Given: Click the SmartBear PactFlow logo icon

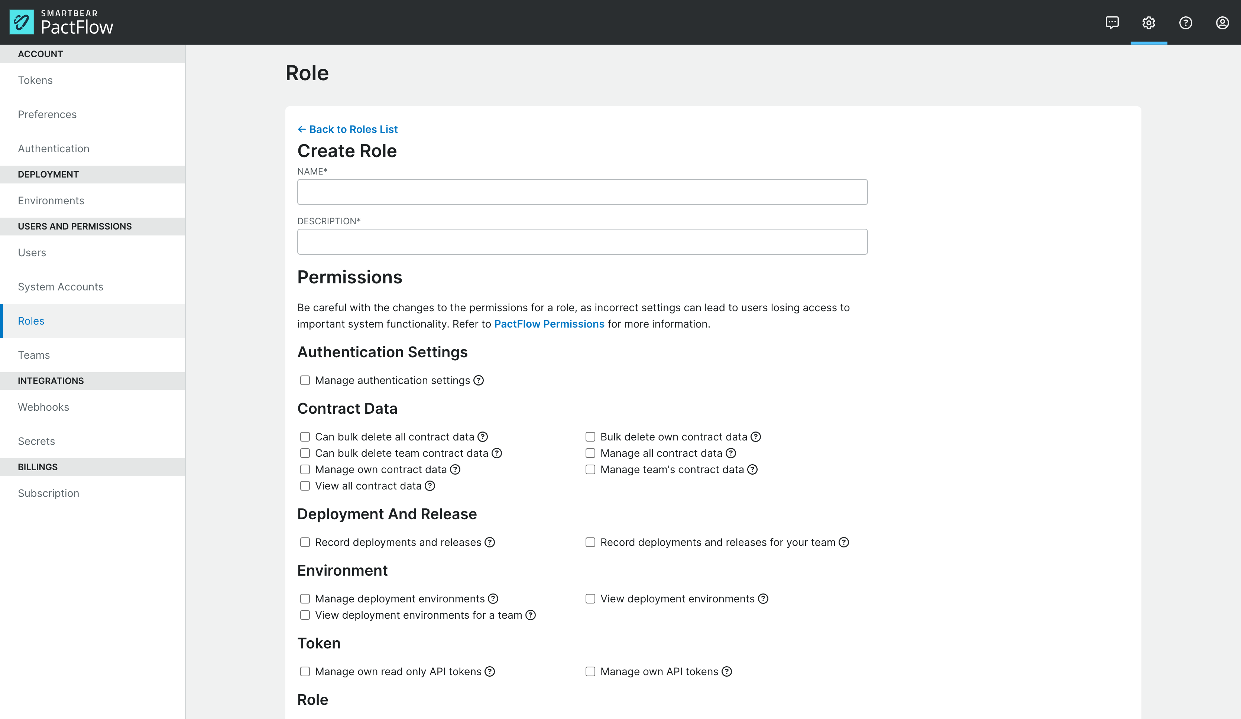Looking at the screenshot, I should [22, 22].
